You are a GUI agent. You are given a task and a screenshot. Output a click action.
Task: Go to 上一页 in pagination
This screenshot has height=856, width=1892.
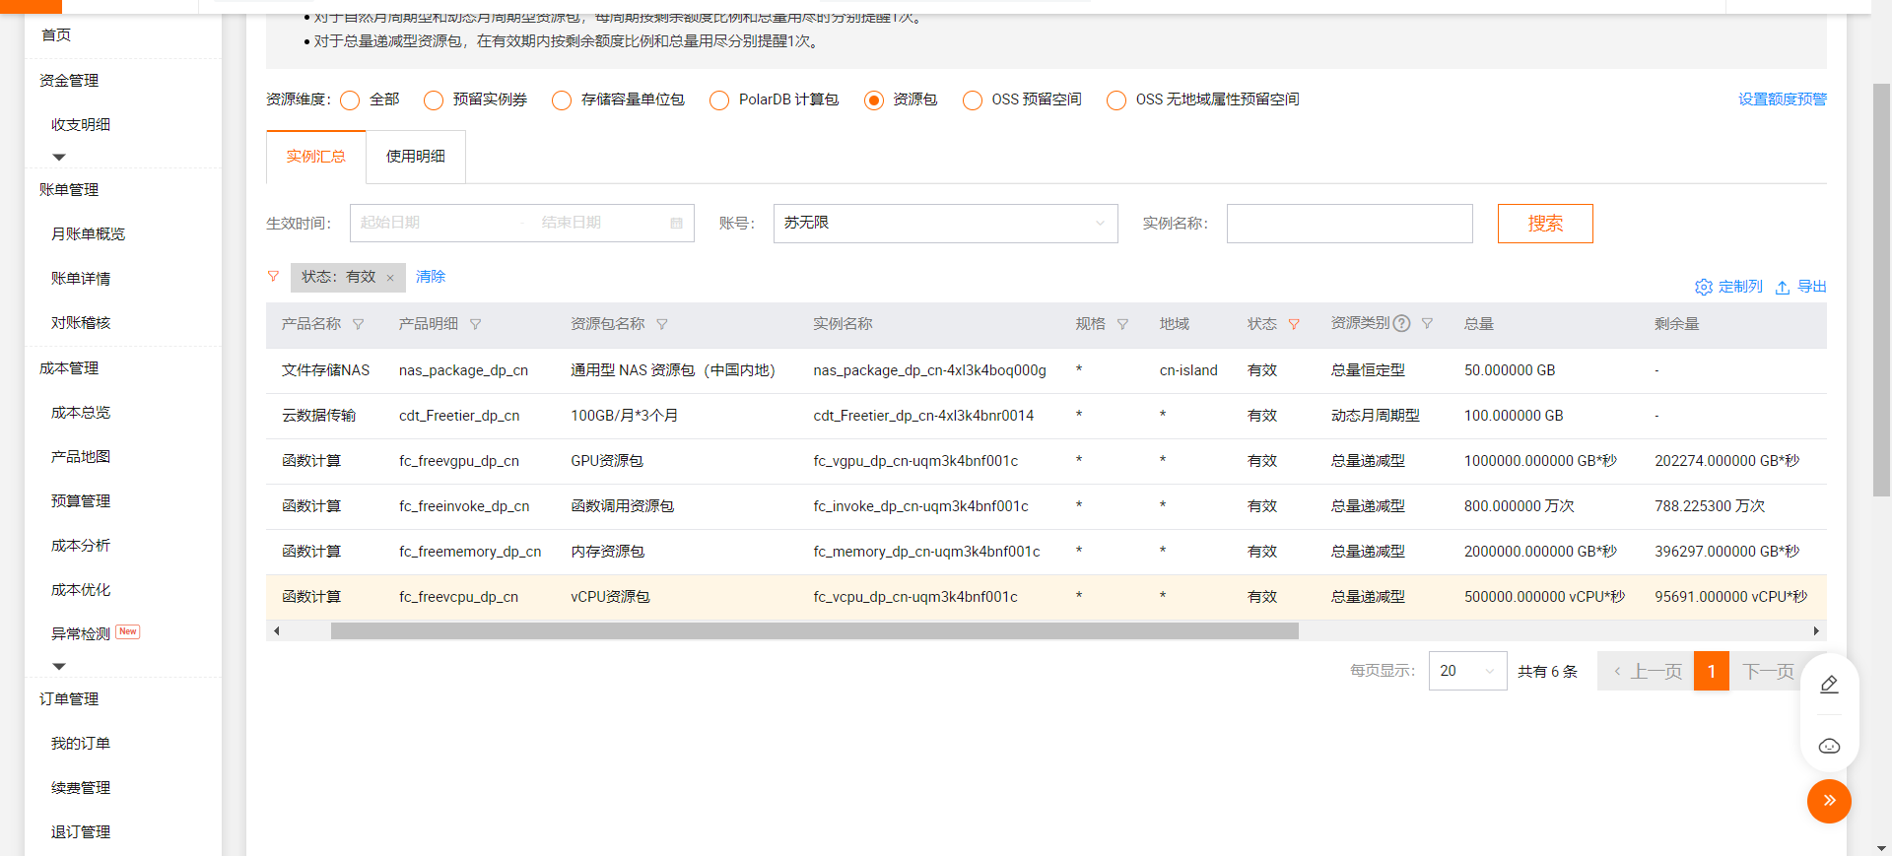(x=1646, y=671)
